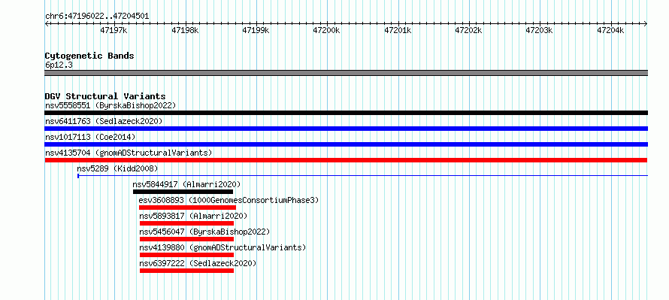Open the nsv5289 (Kidd2008) label
The image size is (669, 300).
click(117, 168)
